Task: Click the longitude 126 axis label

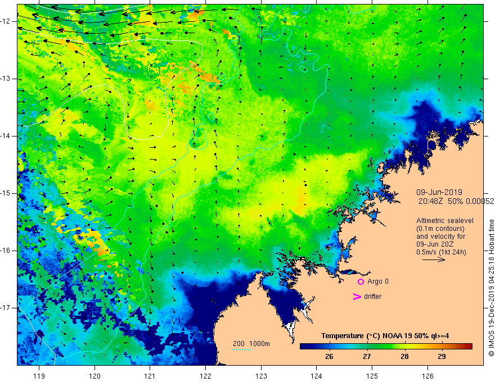Action: coord(427,376)
